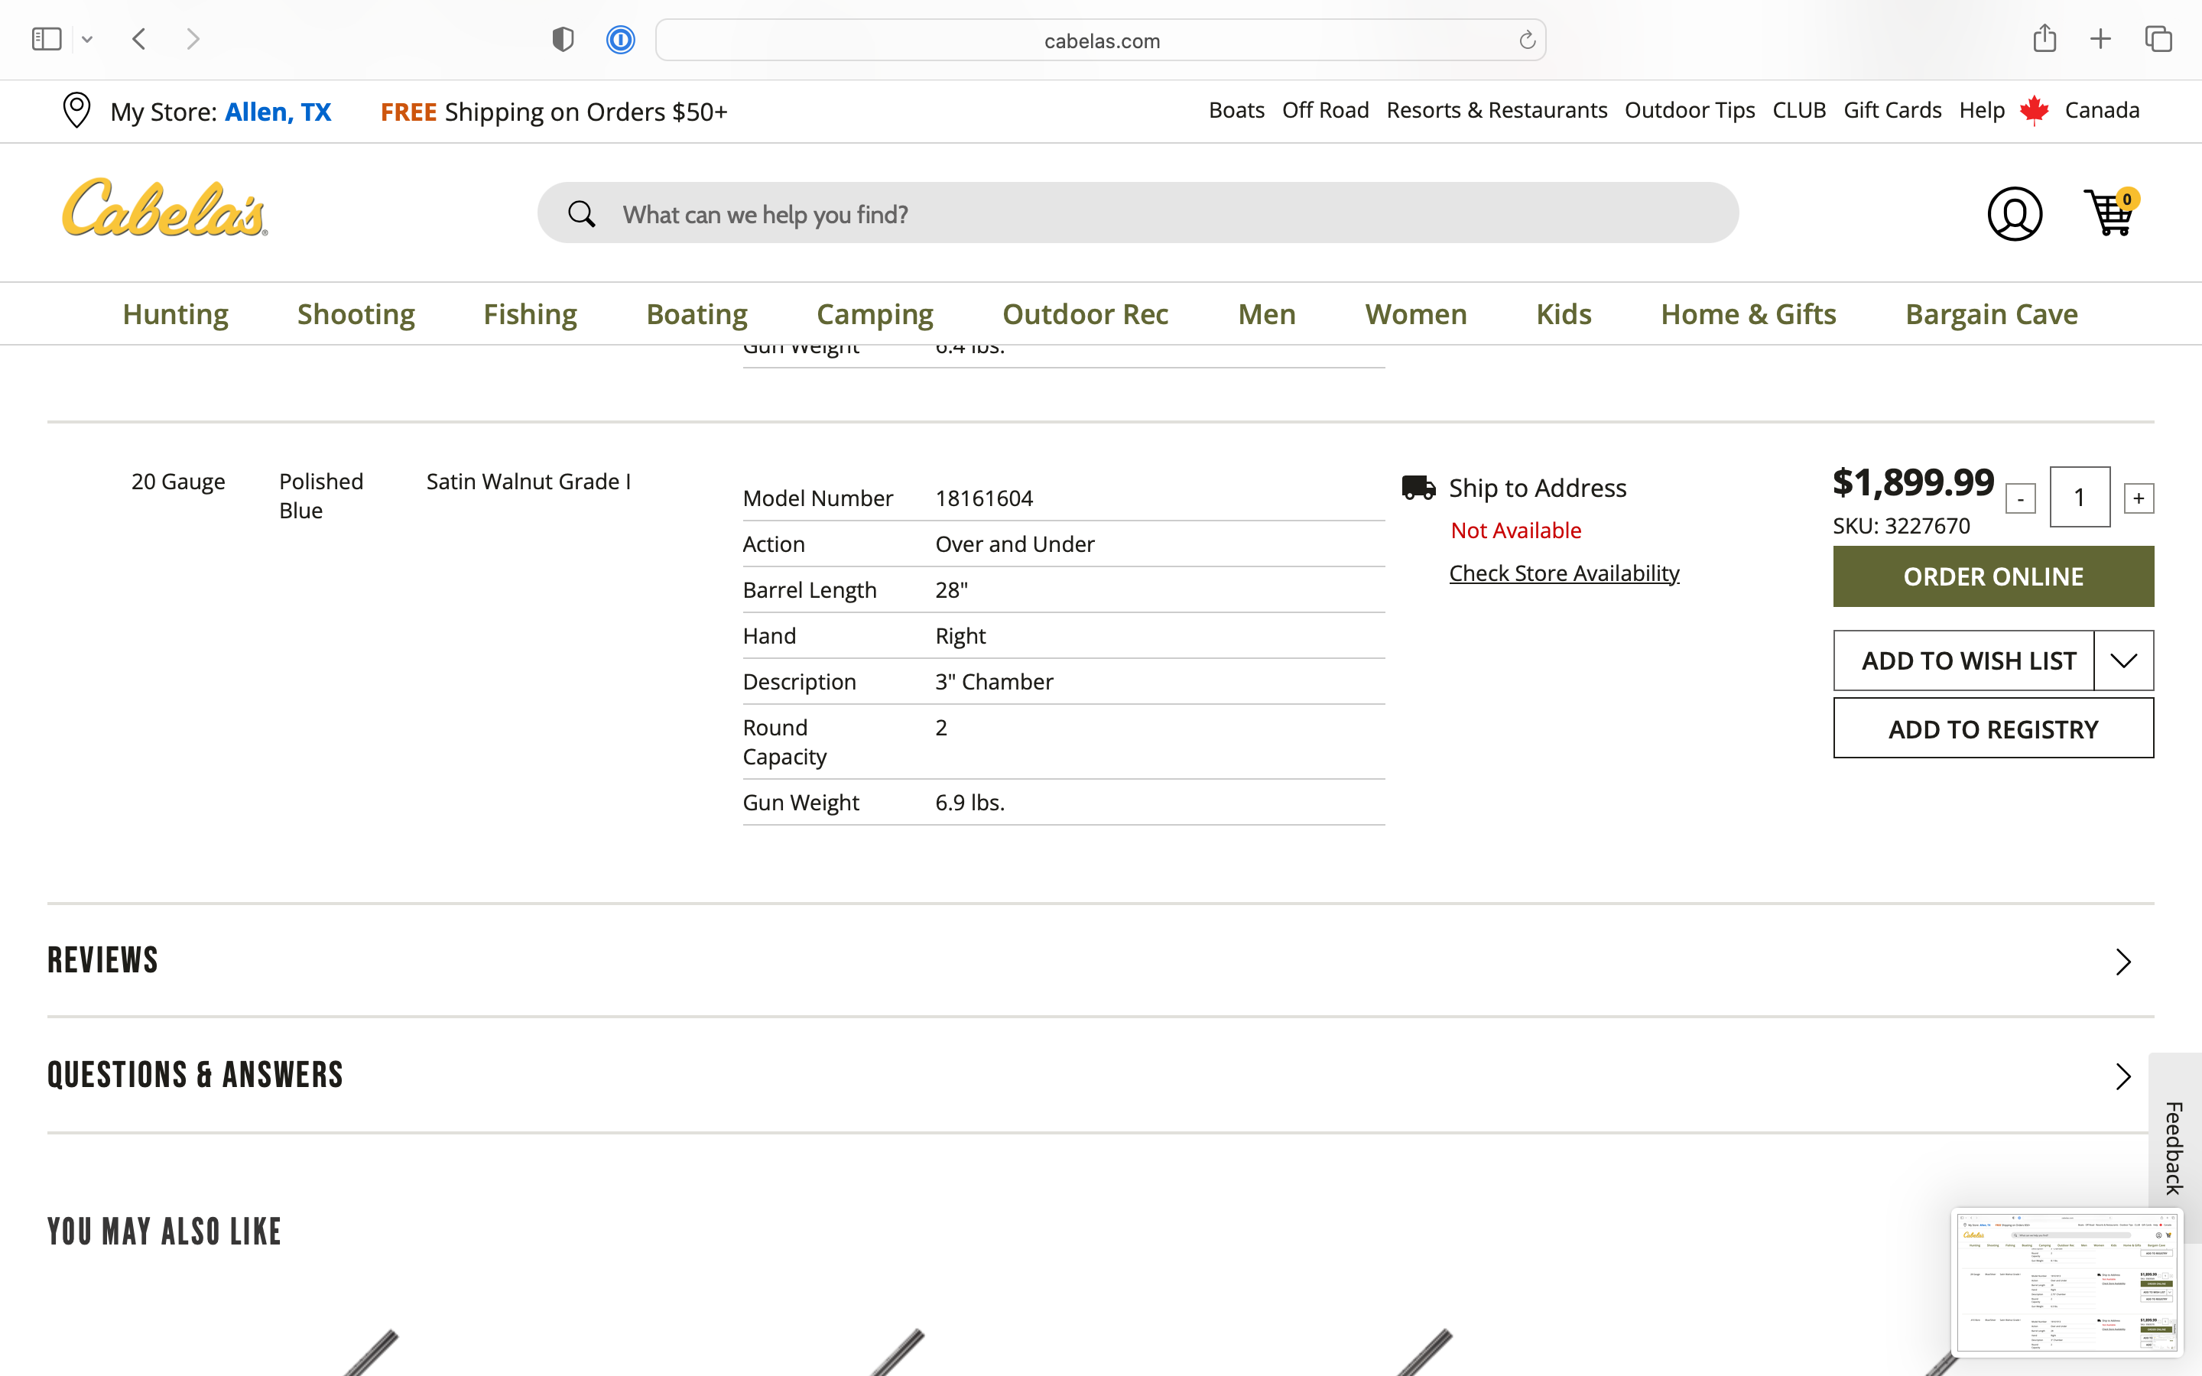The width and height of the screenshot is (2202, 1376).
Task: Open the Safari share menu
Action: [2044, 38]
